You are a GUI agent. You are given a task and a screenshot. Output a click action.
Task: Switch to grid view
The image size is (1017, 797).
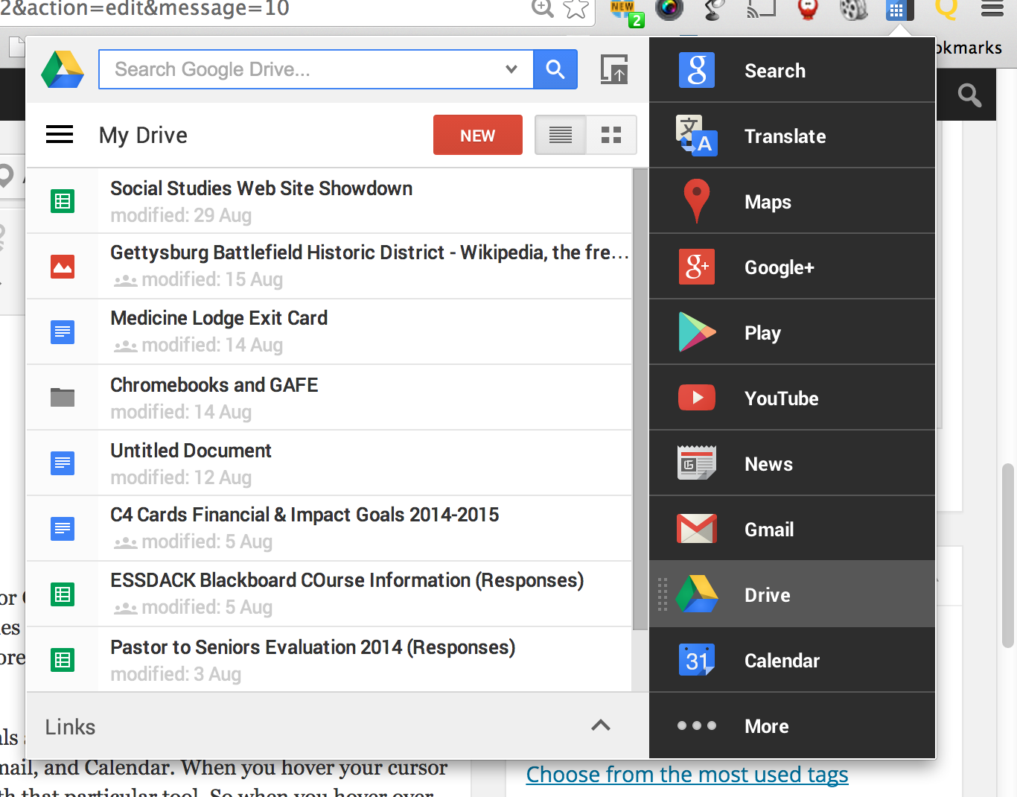click(x=611, y=135)
